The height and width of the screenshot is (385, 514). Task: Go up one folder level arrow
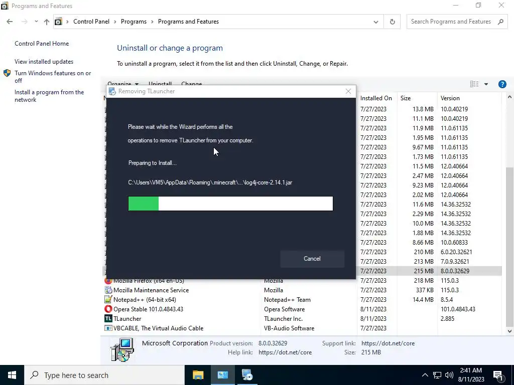point(47,22)
